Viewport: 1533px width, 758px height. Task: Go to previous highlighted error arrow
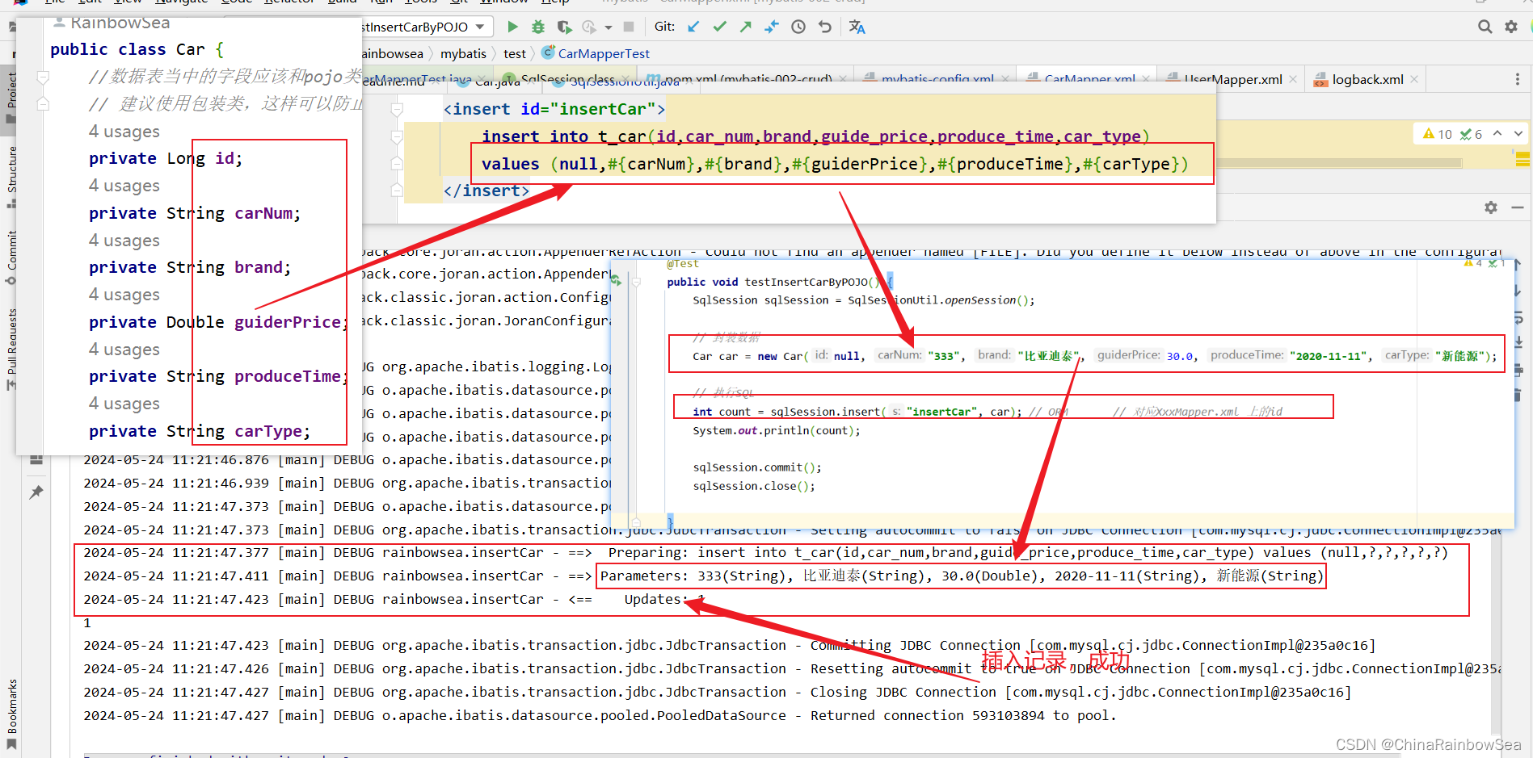[1497, 134]
